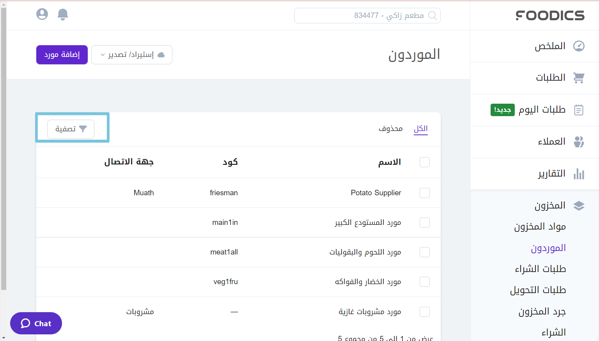Screen dimensions: 599x341
Task: Open the Chat widget
Action: (x=36, y=323)
